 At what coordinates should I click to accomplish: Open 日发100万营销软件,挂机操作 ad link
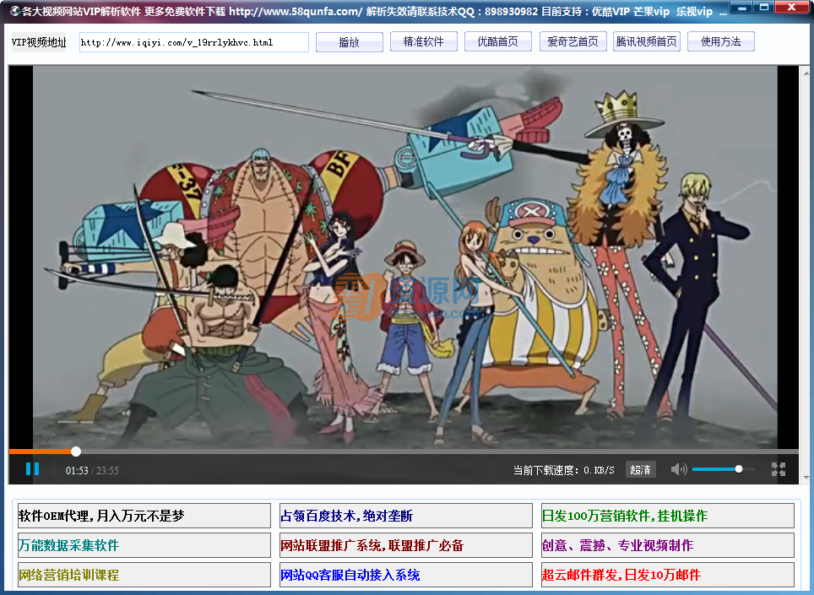[x=668, y=516]
